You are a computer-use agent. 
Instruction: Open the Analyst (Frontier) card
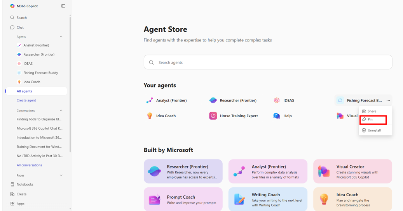pyautogui.click(x=268, y=171)
